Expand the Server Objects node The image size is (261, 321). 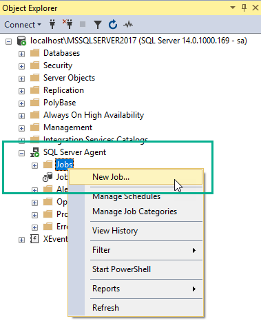pos(21,79)
